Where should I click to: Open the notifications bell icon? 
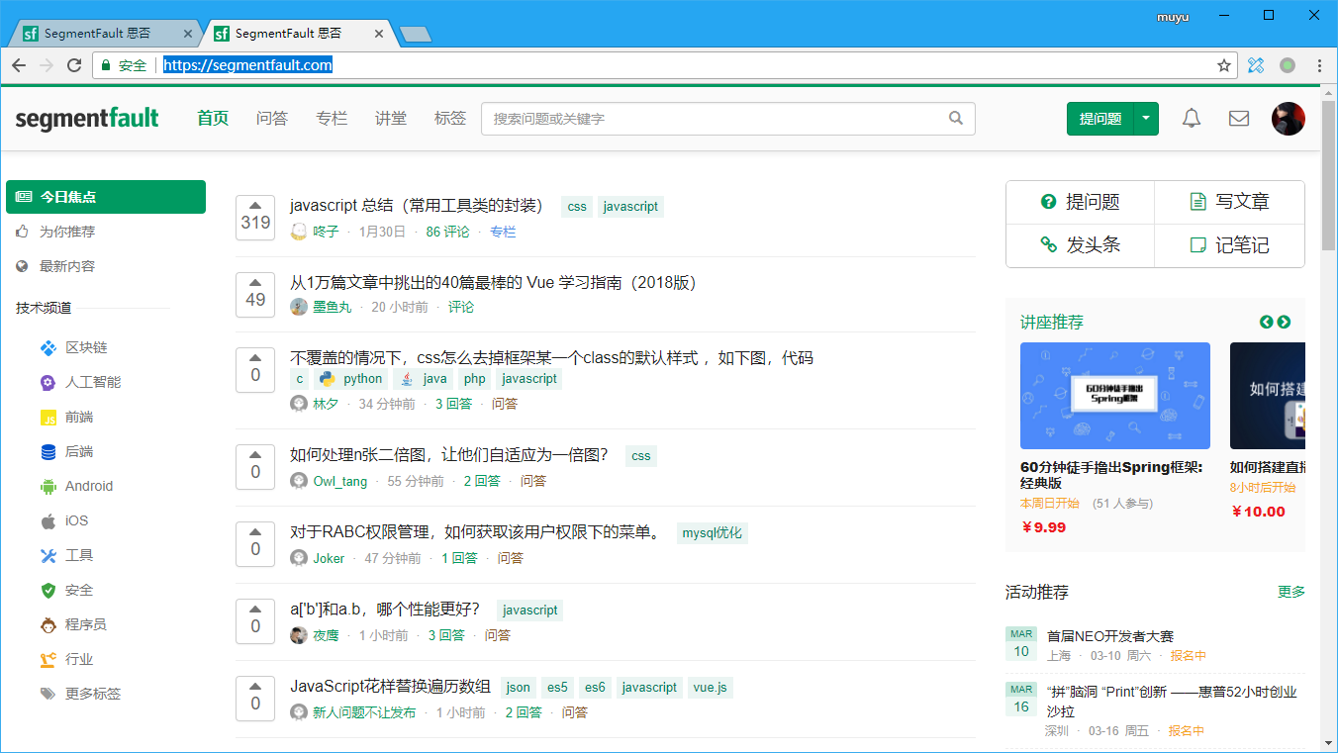point(1192,119)
